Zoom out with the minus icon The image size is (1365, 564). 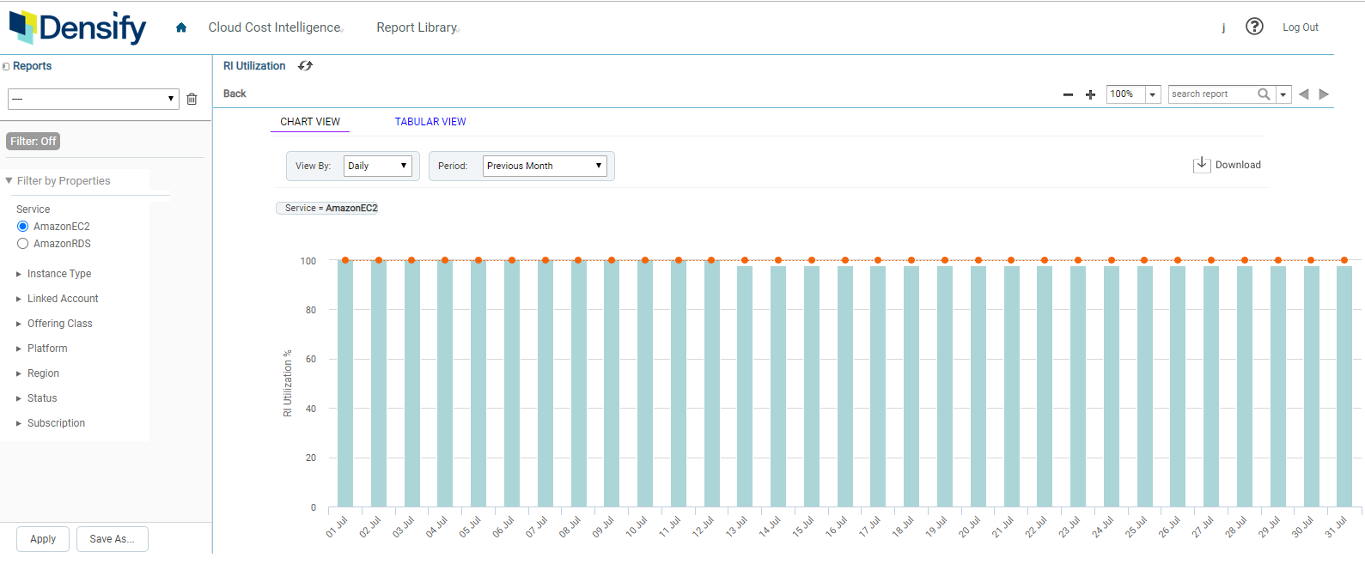(1068, 94)
